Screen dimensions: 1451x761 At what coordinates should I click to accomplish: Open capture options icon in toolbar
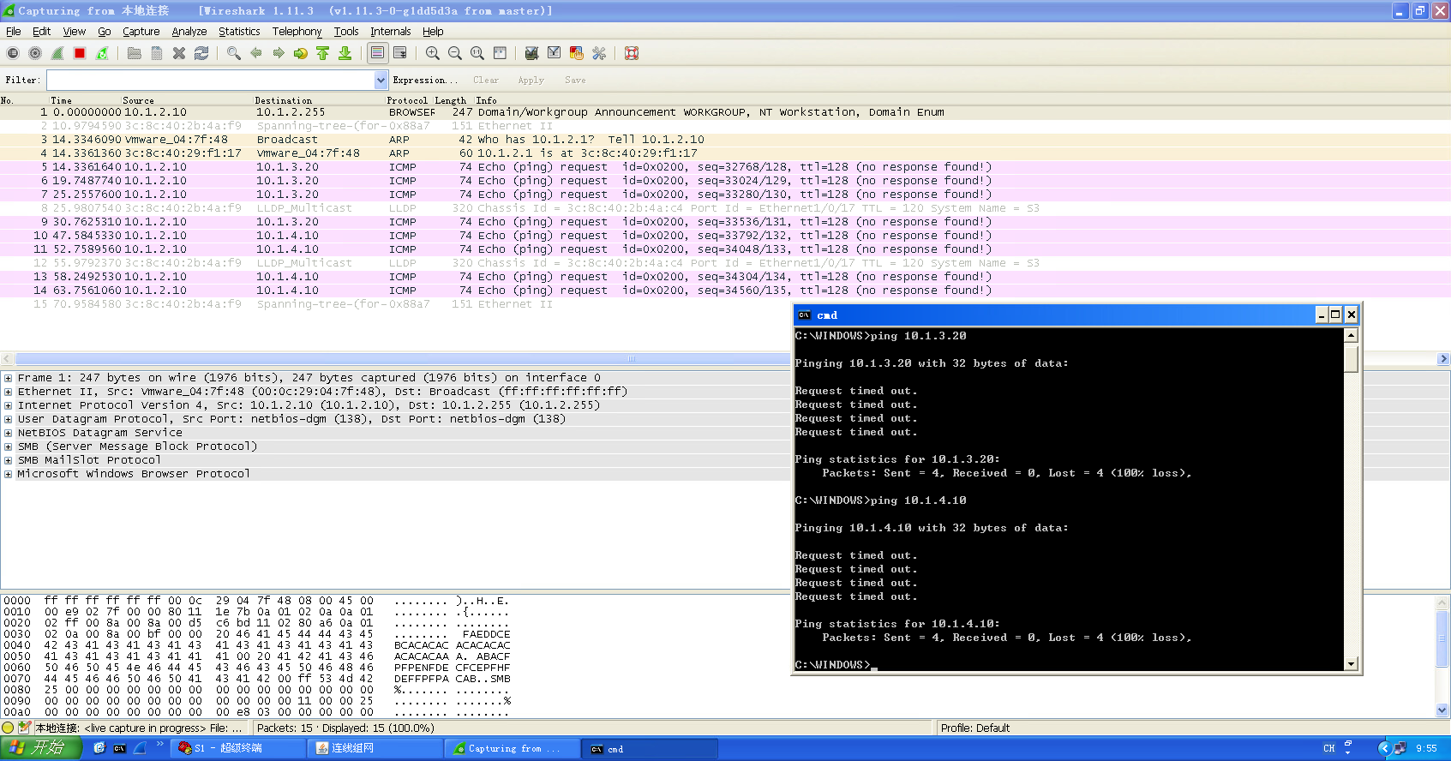(x=35, y=53)
